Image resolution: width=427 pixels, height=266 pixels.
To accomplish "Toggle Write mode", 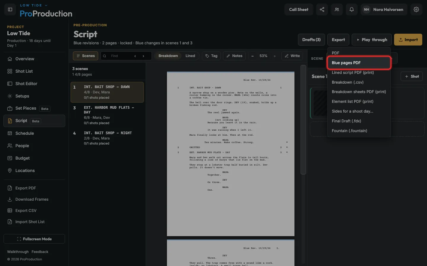I will (292, 56).
